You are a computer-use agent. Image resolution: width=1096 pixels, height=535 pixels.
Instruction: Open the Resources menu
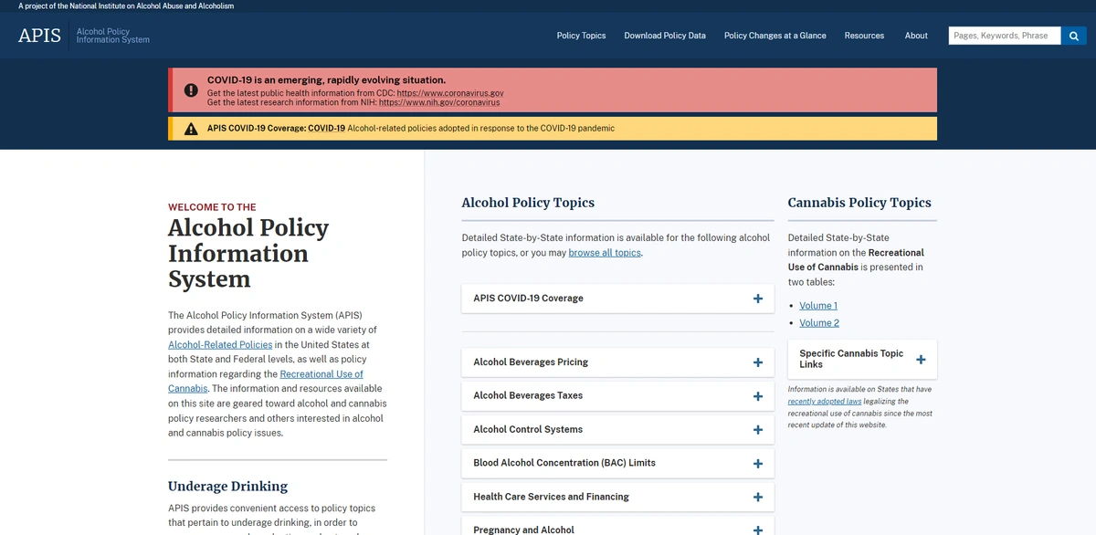(x=864, y=36)
